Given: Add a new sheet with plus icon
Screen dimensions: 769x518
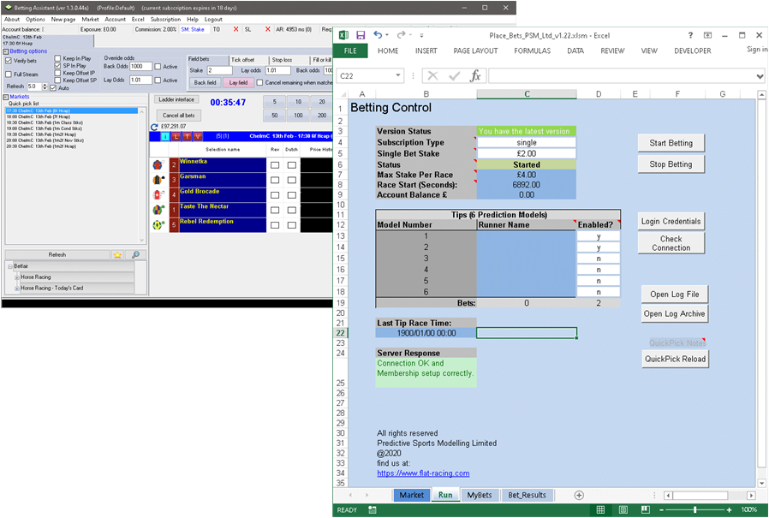Looking at the screenshot, I should (579, 495).
